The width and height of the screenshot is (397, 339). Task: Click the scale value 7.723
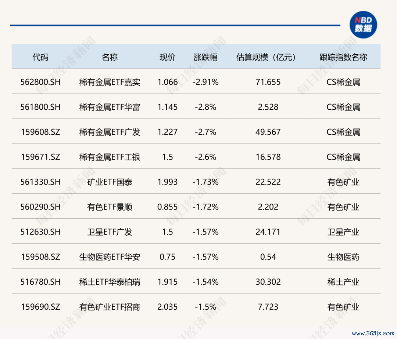coord(268,307)
